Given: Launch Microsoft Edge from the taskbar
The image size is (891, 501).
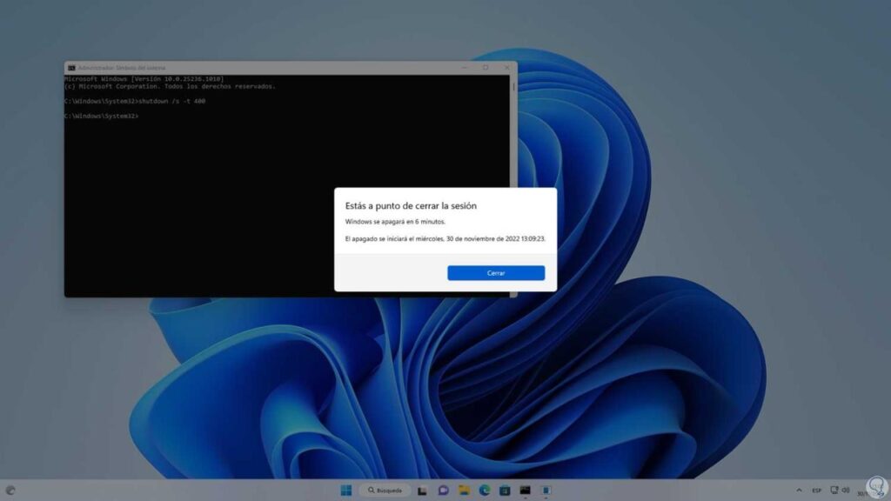Looking at the screenshot, I should 486,490.
